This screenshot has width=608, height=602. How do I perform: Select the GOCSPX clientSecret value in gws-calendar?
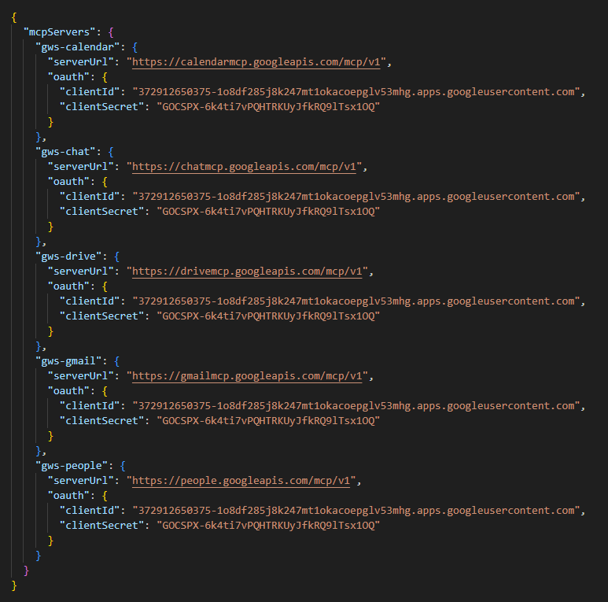pos(268,107)
